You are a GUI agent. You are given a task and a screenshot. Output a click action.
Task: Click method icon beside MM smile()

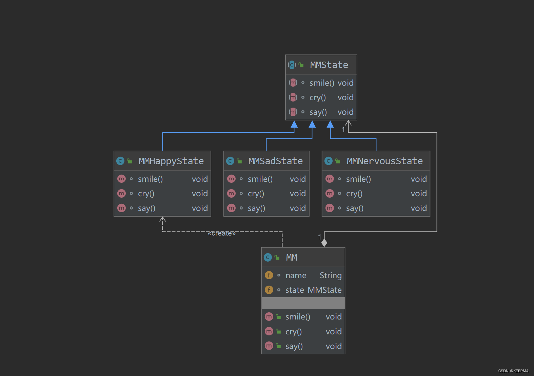click(x=269, y=316)
